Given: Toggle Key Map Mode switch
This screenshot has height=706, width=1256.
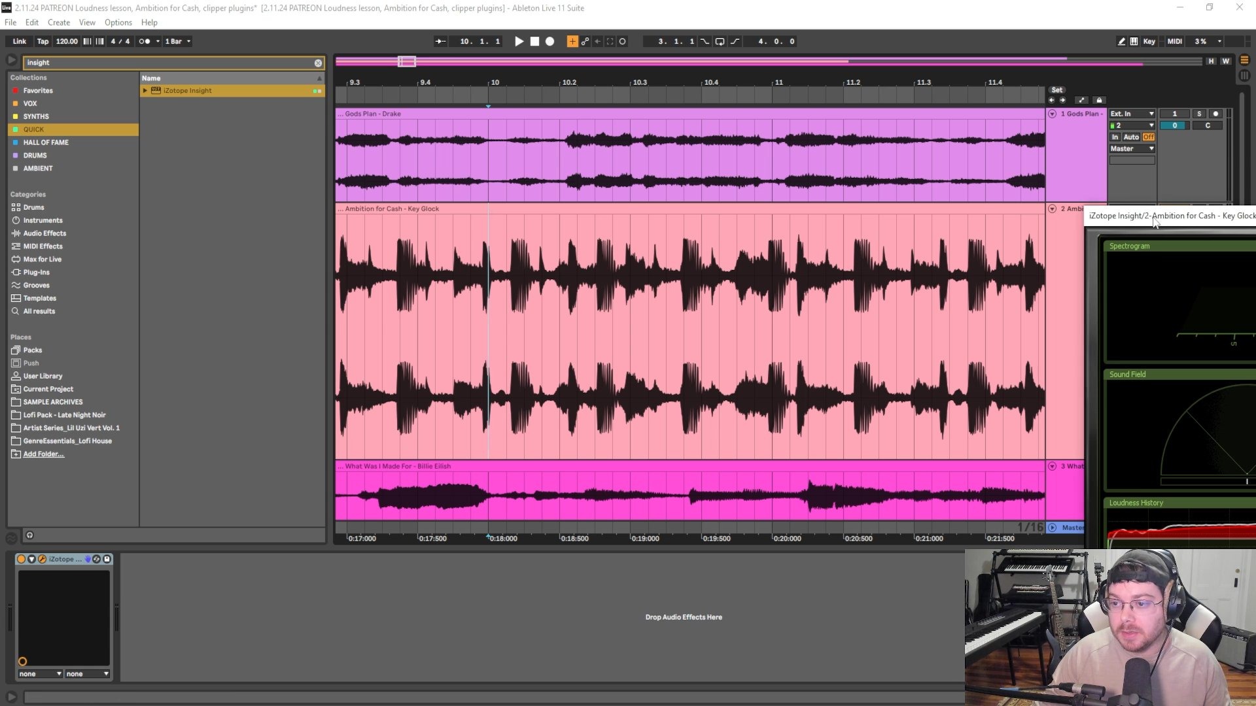Looking at the screenshot, I should click(x=1149, y=41).
